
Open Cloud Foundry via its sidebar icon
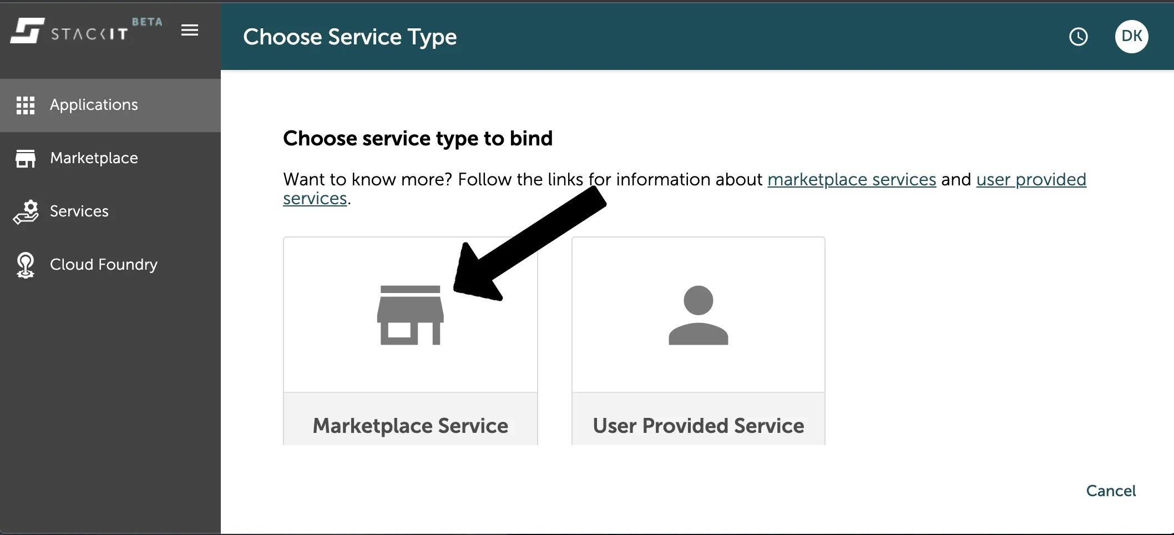tap(26, 265)
